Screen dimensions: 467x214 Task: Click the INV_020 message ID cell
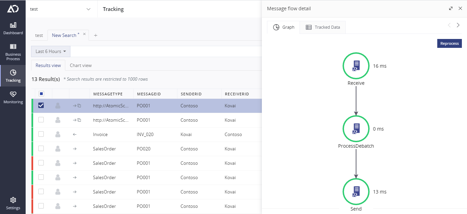[145, 134]
